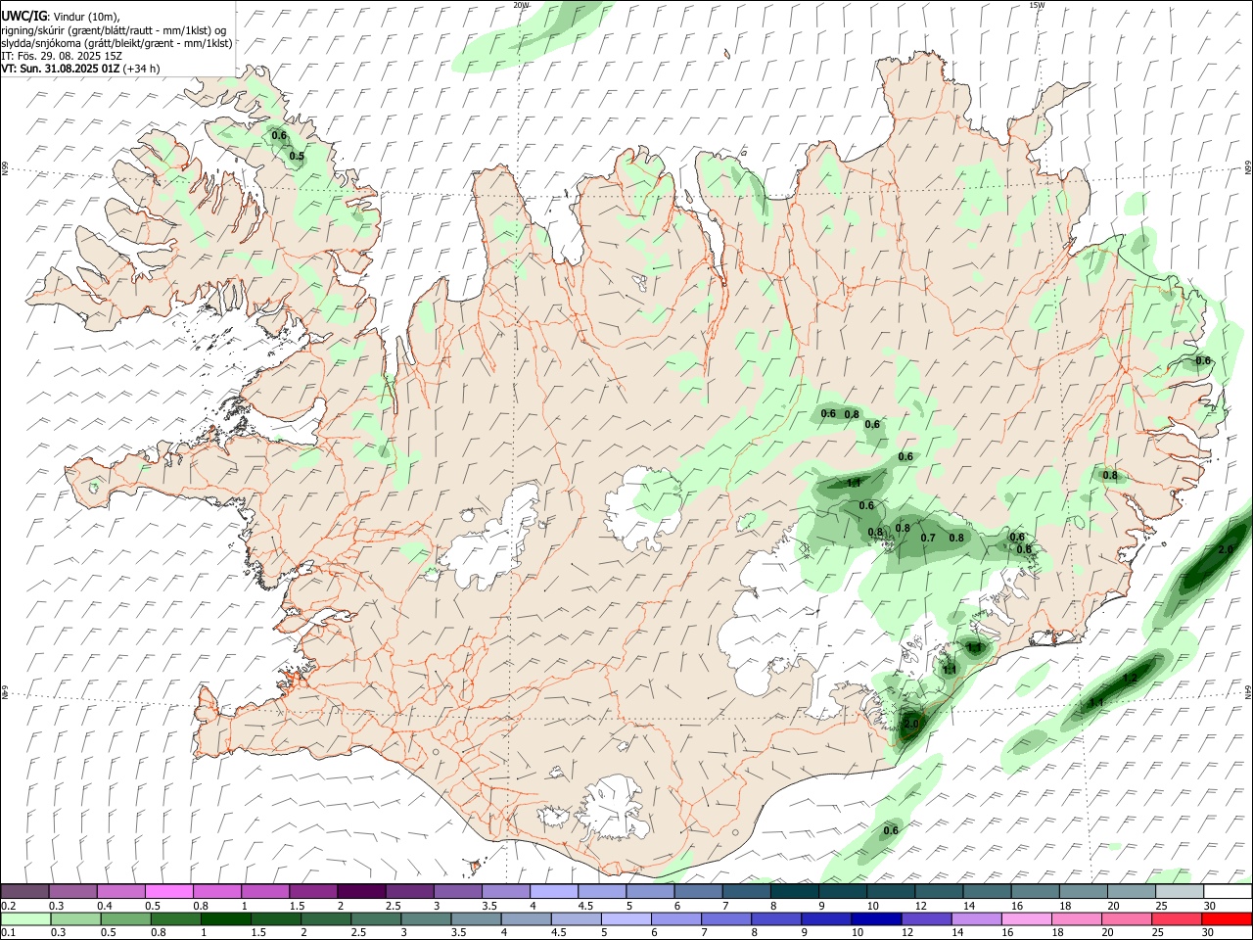
Task: Click the 15W longitude label
Action: 1037,5
